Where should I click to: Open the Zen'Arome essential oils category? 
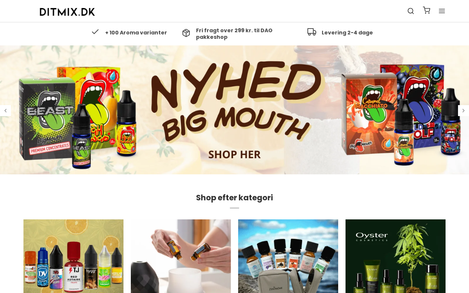click(288, 256)
